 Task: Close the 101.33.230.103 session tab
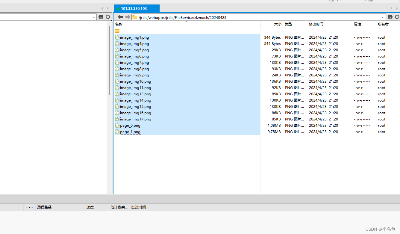tap(155, 9)
